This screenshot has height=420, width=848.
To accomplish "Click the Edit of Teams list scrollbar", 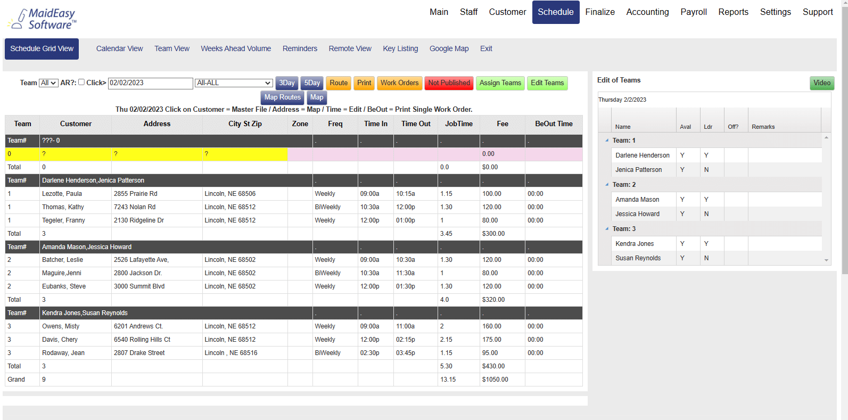I will click(x=826, y=199).
